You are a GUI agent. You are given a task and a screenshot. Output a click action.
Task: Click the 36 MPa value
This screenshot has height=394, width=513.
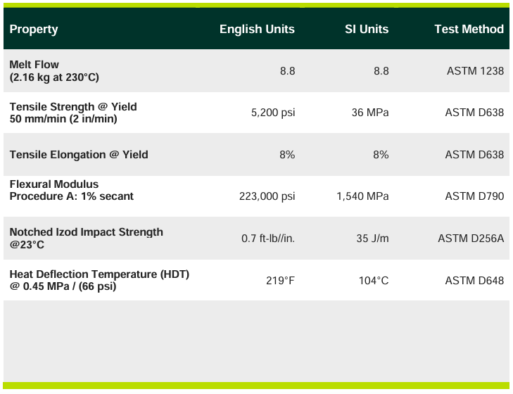click(370, 113)
